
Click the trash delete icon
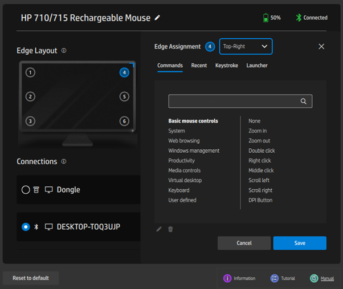[x=170, y=229]
